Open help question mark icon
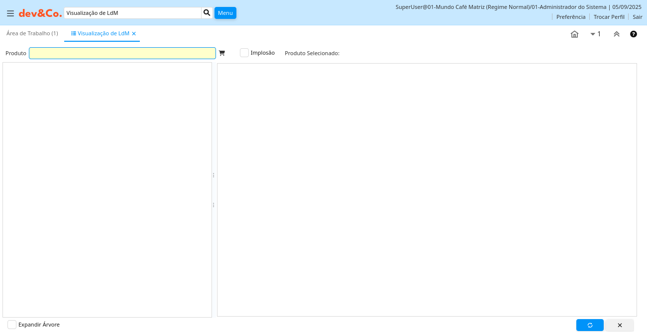Image resolution: width=647 pixels, height=335 pixels. click(634, 34)
